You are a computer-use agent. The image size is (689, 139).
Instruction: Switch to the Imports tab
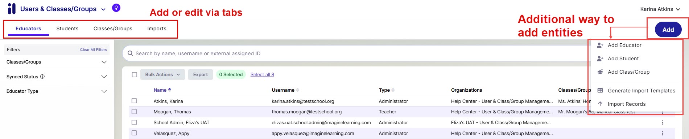tap(157, 29)
